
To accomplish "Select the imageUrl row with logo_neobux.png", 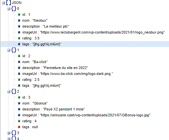I will [x=93, y=32].
